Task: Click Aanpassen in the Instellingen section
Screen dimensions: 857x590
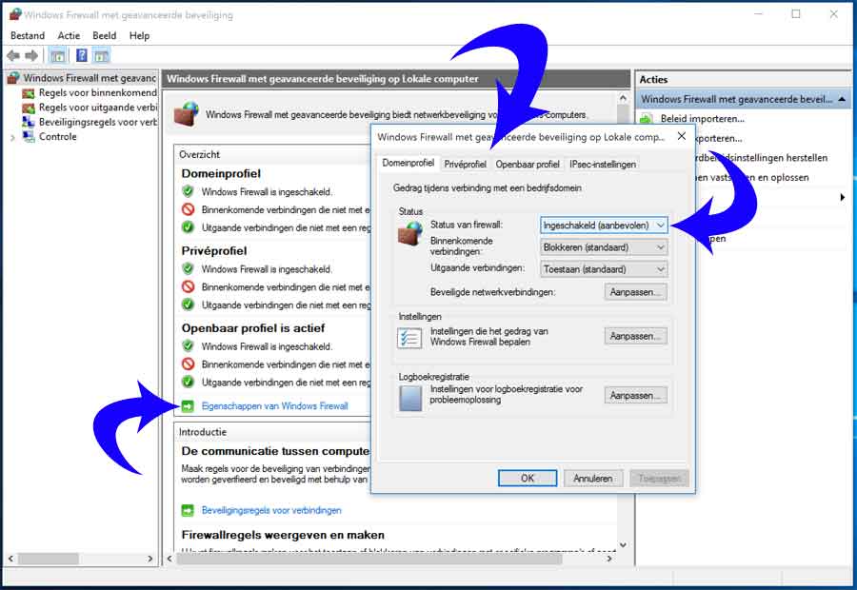Action: click(x=636, y=336)
